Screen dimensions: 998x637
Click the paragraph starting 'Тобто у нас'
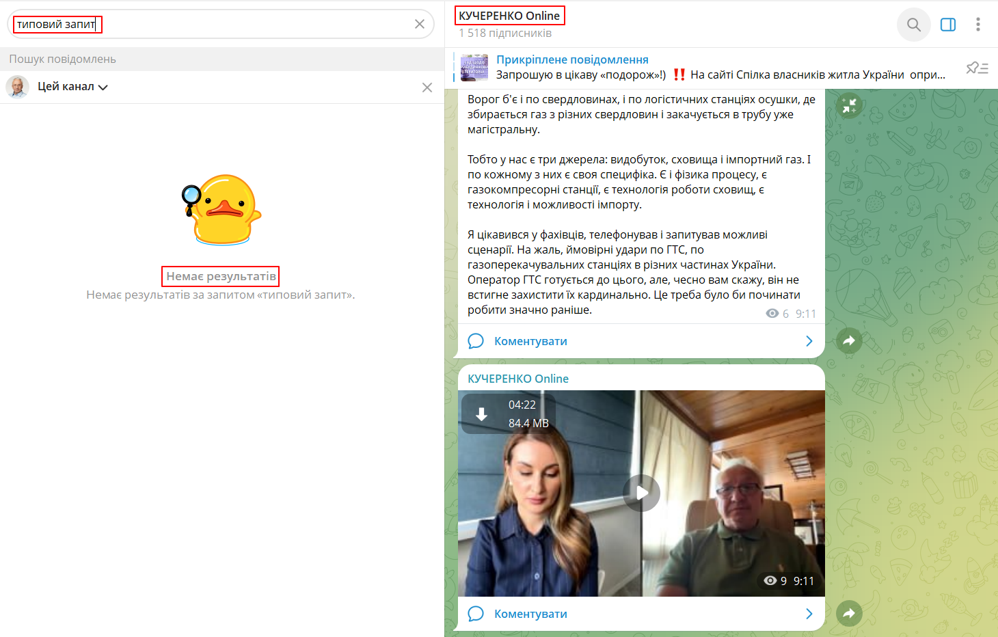pos(639,182)
